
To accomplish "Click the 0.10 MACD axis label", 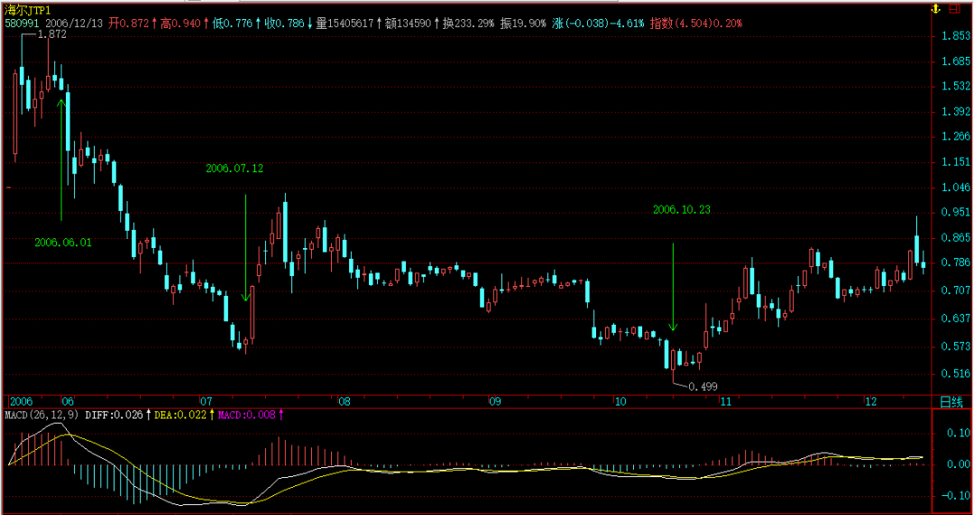I will (x=959, y=432).
